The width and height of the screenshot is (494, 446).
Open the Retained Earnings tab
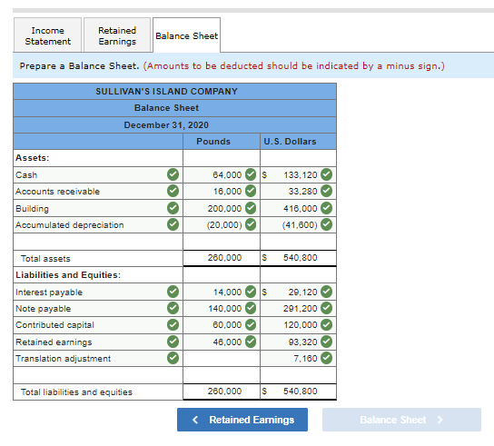tap(117, 35)
